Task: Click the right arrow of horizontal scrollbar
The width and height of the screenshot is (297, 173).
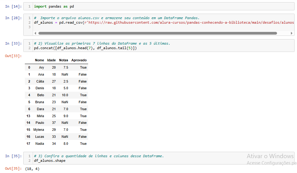Action: tap(292, 33)
